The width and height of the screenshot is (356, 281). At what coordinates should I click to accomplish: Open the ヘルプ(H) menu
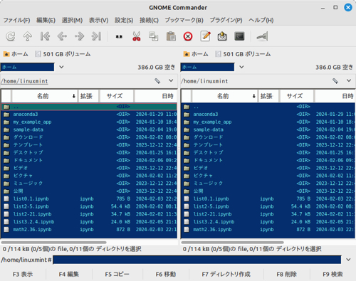pos(261,20)
